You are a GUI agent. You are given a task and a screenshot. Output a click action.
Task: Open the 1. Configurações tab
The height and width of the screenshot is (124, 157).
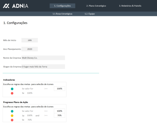click(62, 6)
